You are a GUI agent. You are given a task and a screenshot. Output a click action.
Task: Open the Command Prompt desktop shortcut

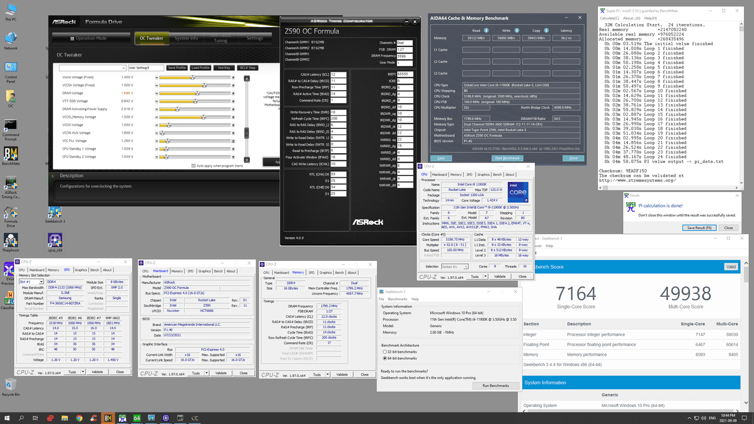pos(11,128)
